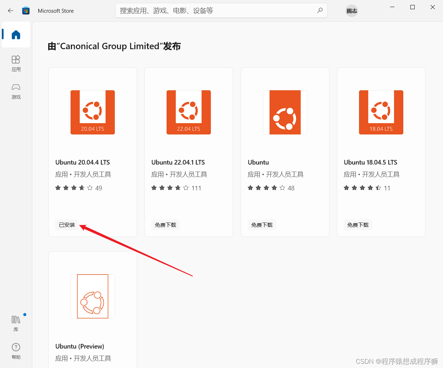Open the Ubuntu 22.04 LTS app icon
Screen dimensions: 443x368
tap(189, 112)
